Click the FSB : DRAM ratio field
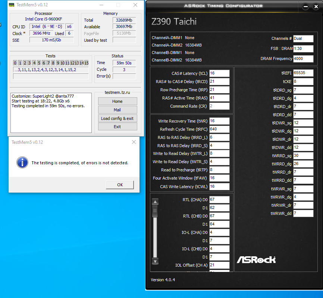 304,48
